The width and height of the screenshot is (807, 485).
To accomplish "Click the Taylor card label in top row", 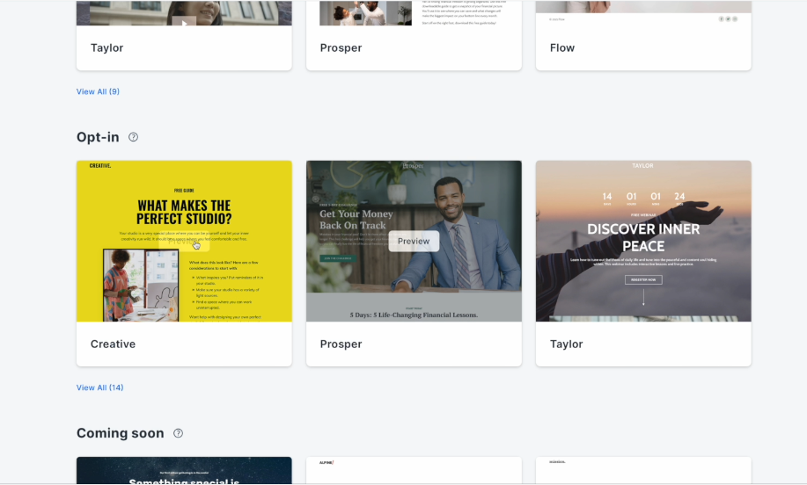I will point(107,47).
